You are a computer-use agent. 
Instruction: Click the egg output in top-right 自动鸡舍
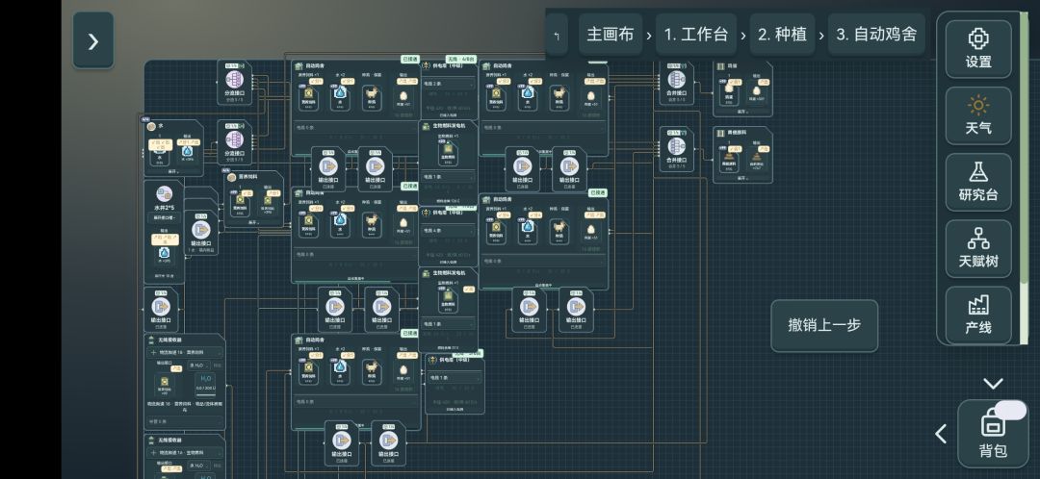pyautogui.click(x=590, y=98)
